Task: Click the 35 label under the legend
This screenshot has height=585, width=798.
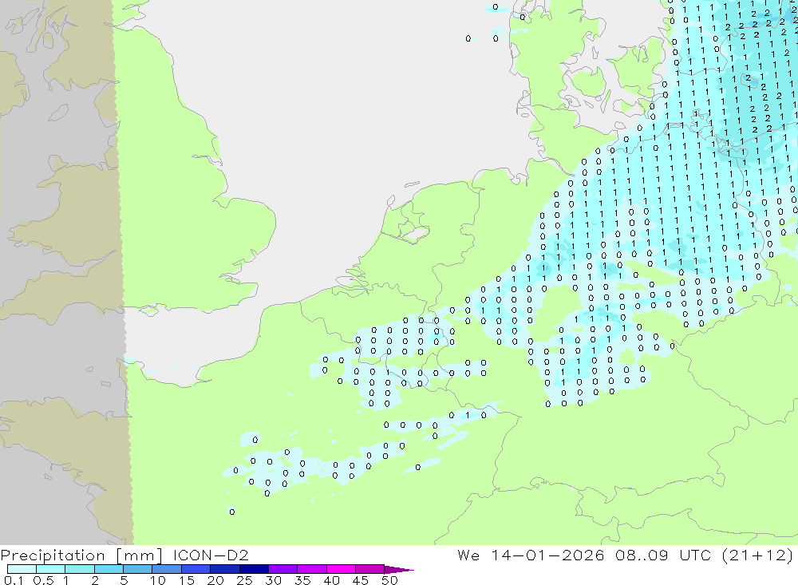Action: coord(302,580)
